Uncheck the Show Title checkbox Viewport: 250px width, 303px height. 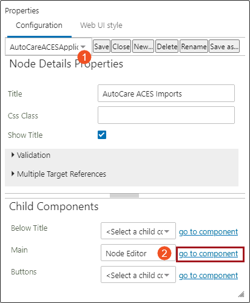click(x=102, y=135)
